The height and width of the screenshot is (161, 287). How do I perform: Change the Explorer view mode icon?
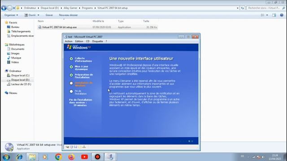[x=262, y=15]
